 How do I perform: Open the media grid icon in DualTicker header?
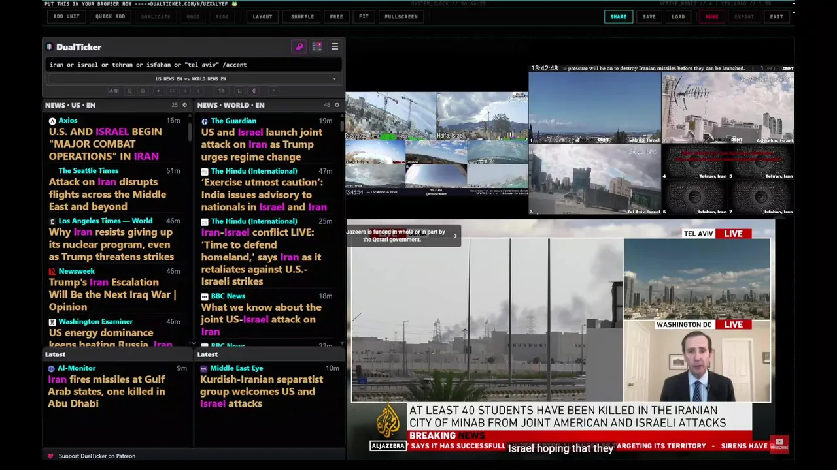[x=316, y=47]
